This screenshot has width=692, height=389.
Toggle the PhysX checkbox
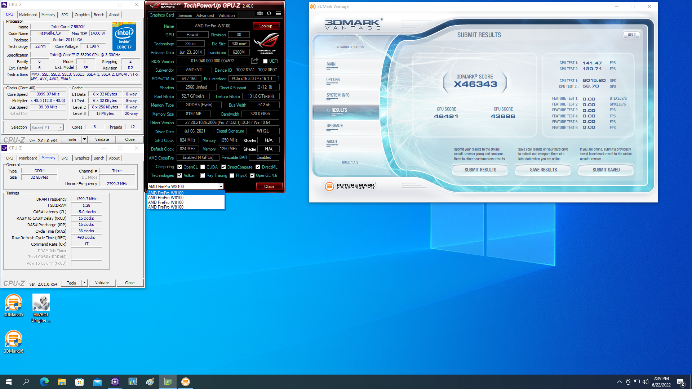pos(232,175)
